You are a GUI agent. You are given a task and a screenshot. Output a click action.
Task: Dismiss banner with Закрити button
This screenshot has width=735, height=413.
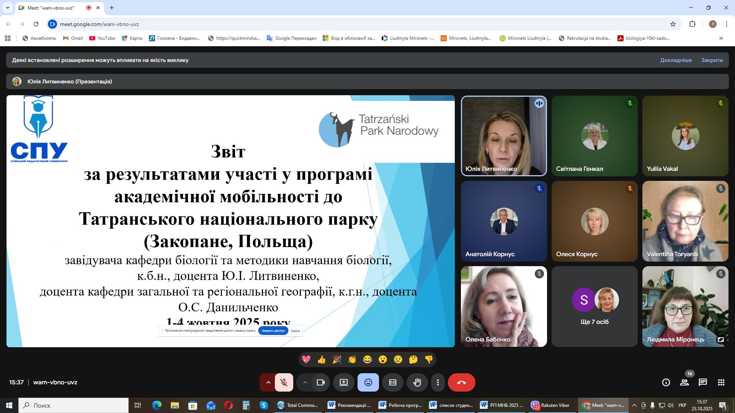coord(712,60)
